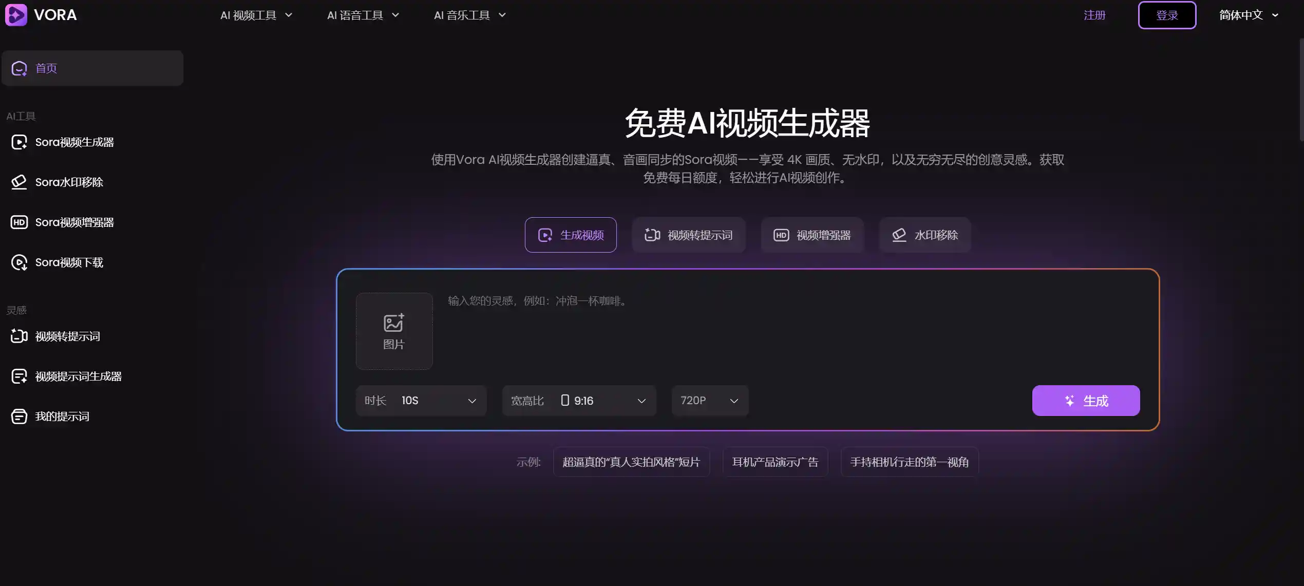
Task: Open AI 视频工具 menu
Action: click(x=256, y=15)
